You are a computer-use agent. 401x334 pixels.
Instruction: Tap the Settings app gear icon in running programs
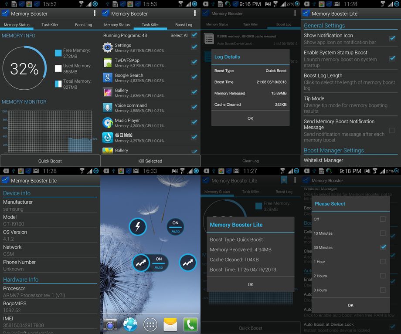(x=108, y=47)
